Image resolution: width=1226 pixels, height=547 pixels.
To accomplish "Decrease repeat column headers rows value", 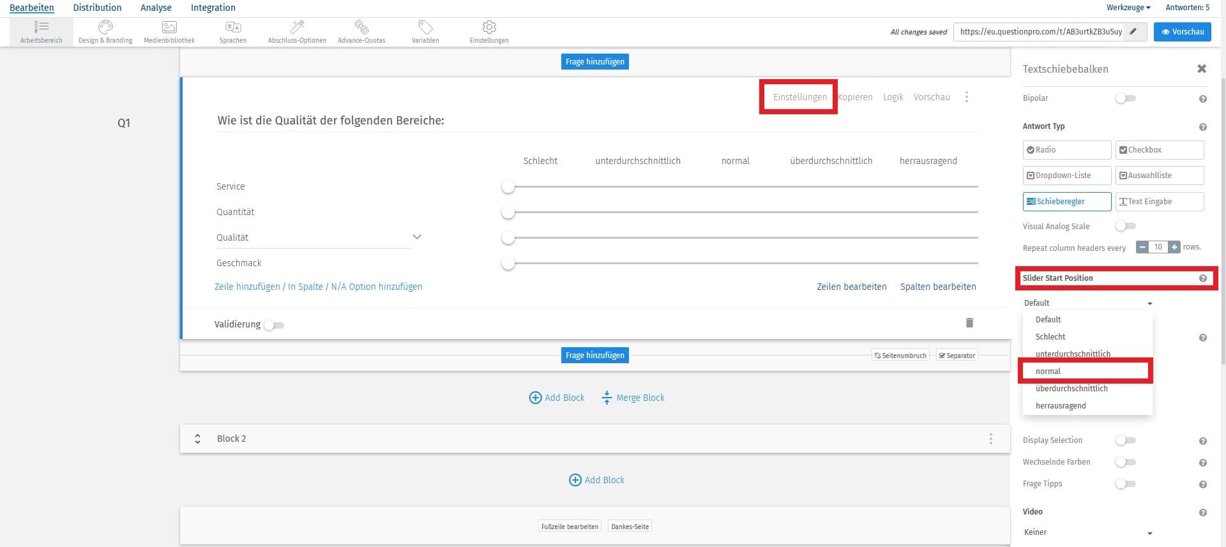I will pos(1142,247).
